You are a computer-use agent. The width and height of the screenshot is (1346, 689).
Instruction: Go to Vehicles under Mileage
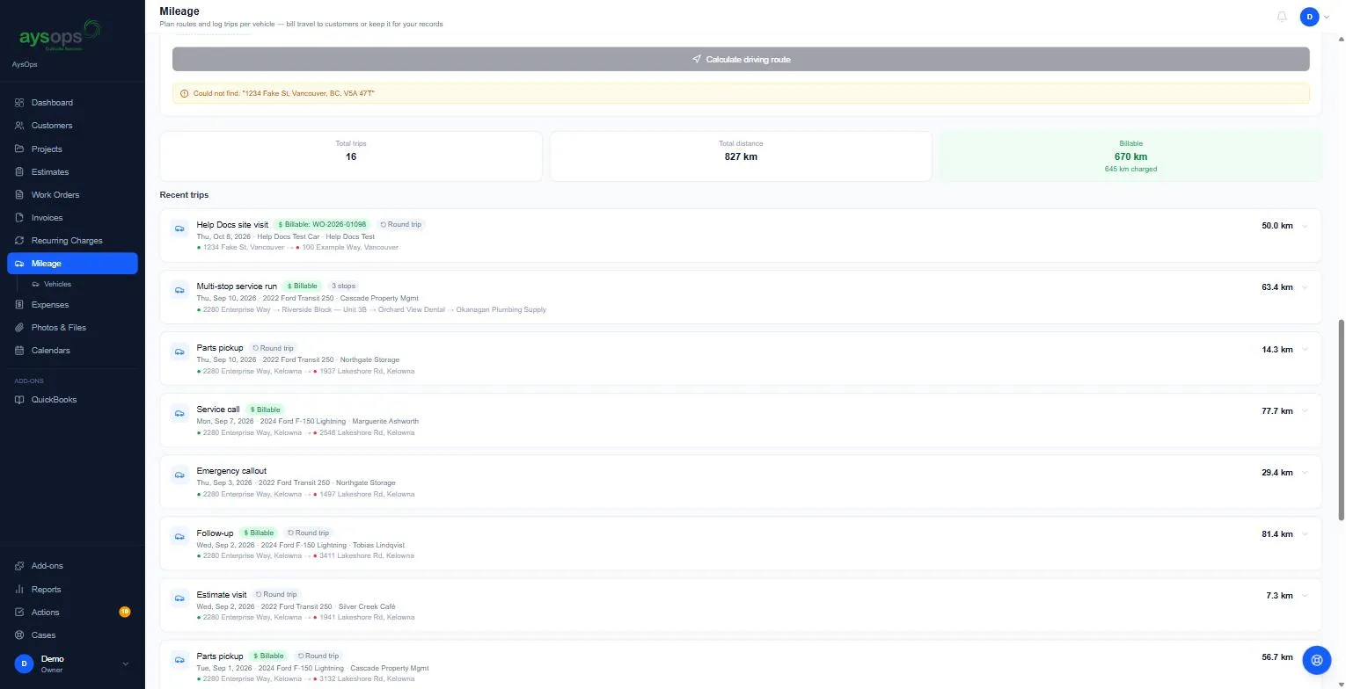[58, 285]
